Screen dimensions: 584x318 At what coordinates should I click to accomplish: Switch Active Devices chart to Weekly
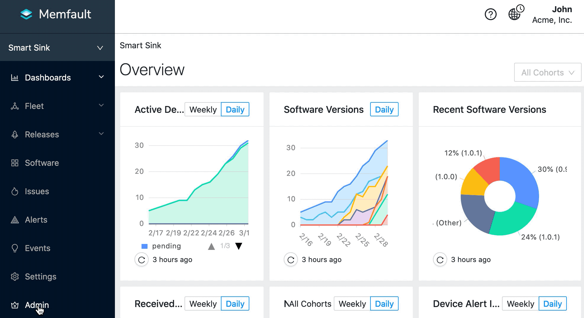(x=203, y=110)
